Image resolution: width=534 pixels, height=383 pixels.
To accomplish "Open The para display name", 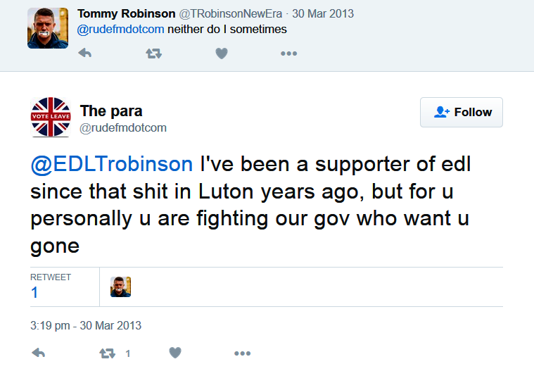I will point(111,111).
